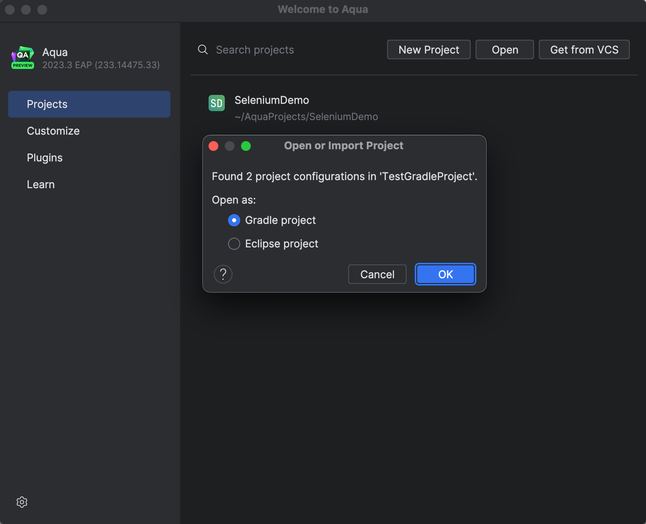Select the Eclipse project radio button
The image size is (646, 524).
tap(234, 244)
